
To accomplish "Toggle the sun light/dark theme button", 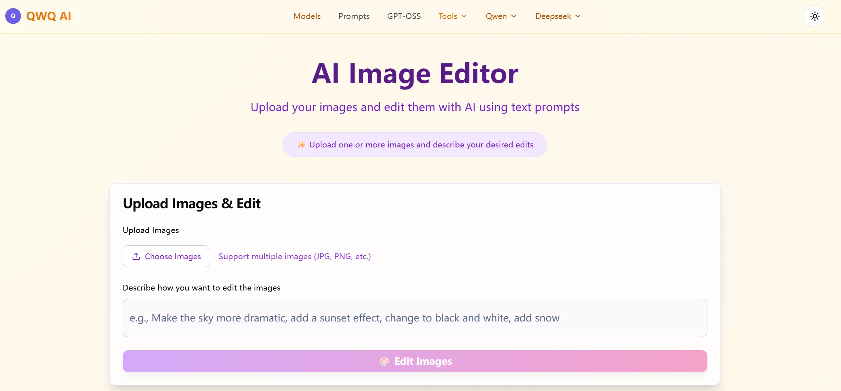I will click(x=814, y=16).
